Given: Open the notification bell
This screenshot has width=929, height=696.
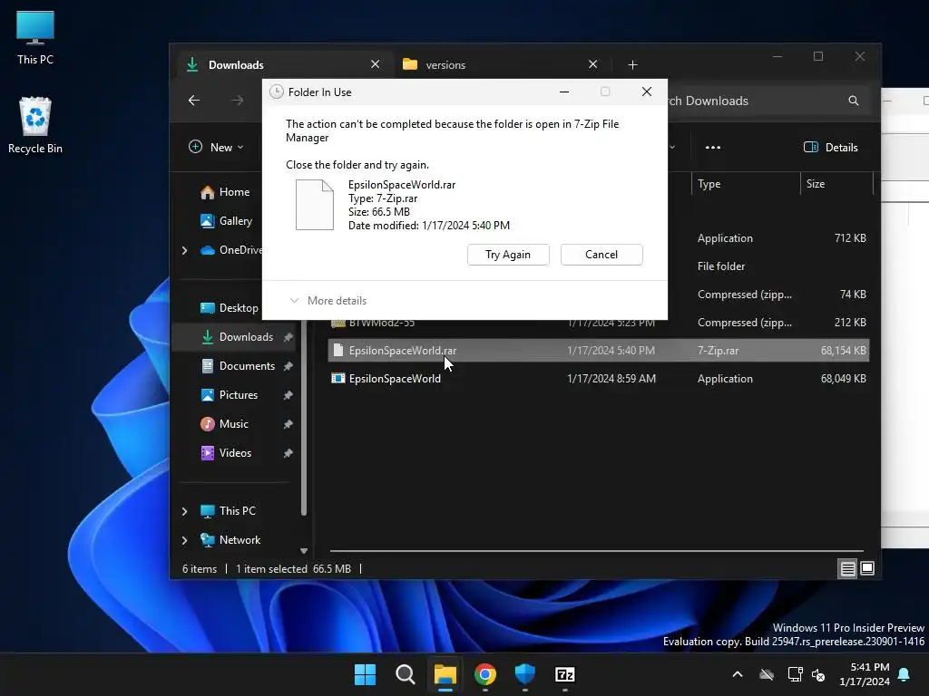Looking at the screenshot, I should tap(905, 674).
